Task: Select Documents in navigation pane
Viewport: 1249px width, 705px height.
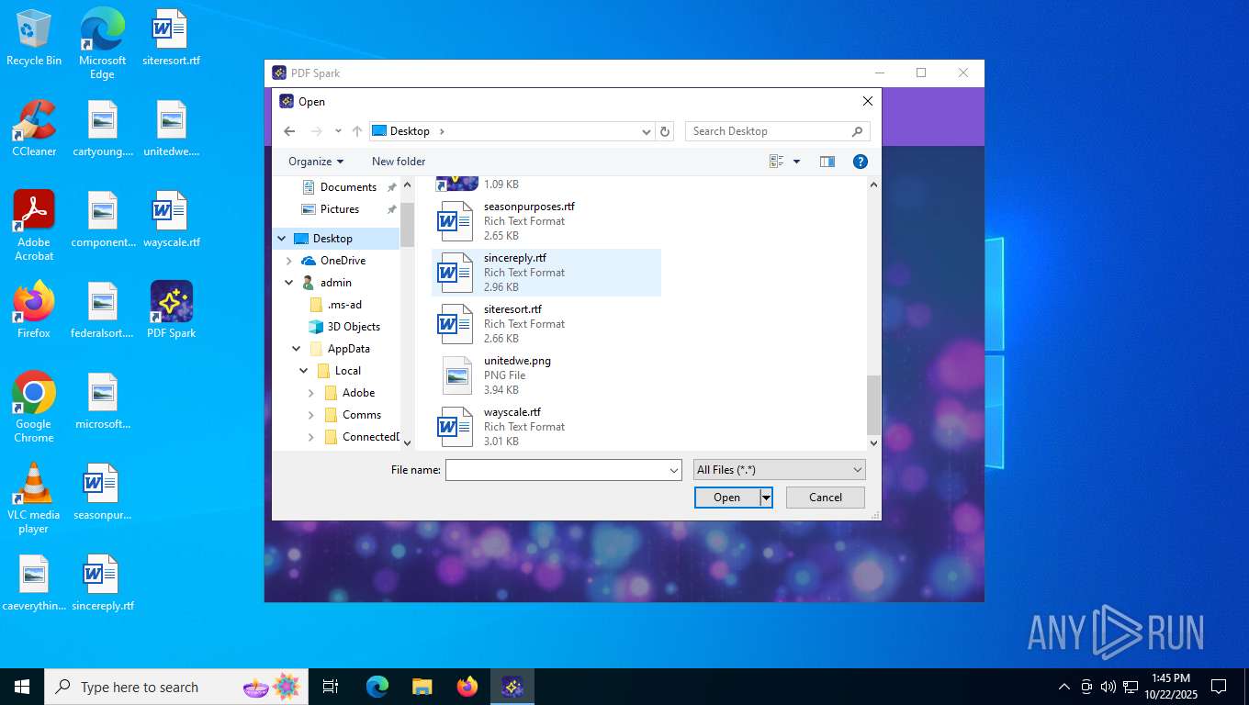Action: click(348, 187)
